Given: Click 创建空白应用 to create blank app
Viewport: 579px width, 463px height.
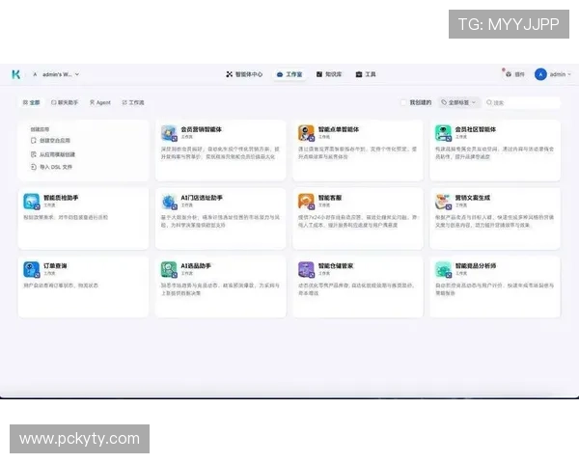Looking at the screenshot, I should (50, 140).
